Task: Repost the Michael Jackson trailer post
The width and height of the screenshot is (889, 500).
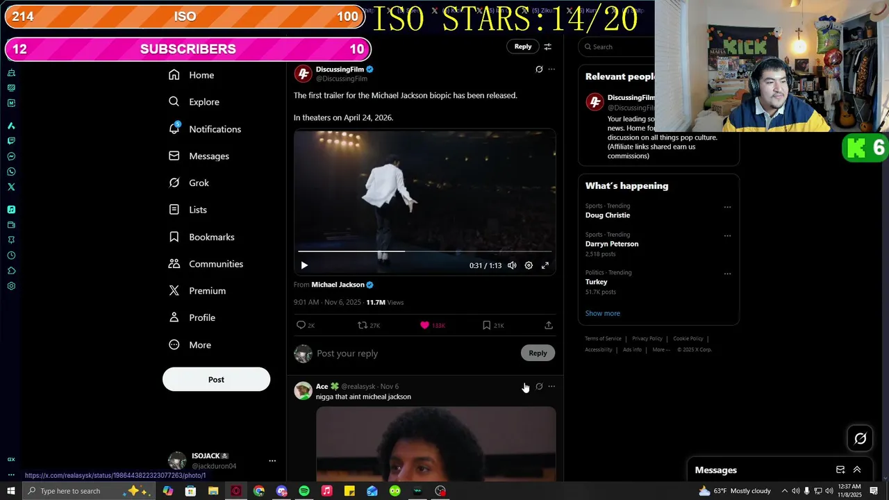Action: click(362, 325)
